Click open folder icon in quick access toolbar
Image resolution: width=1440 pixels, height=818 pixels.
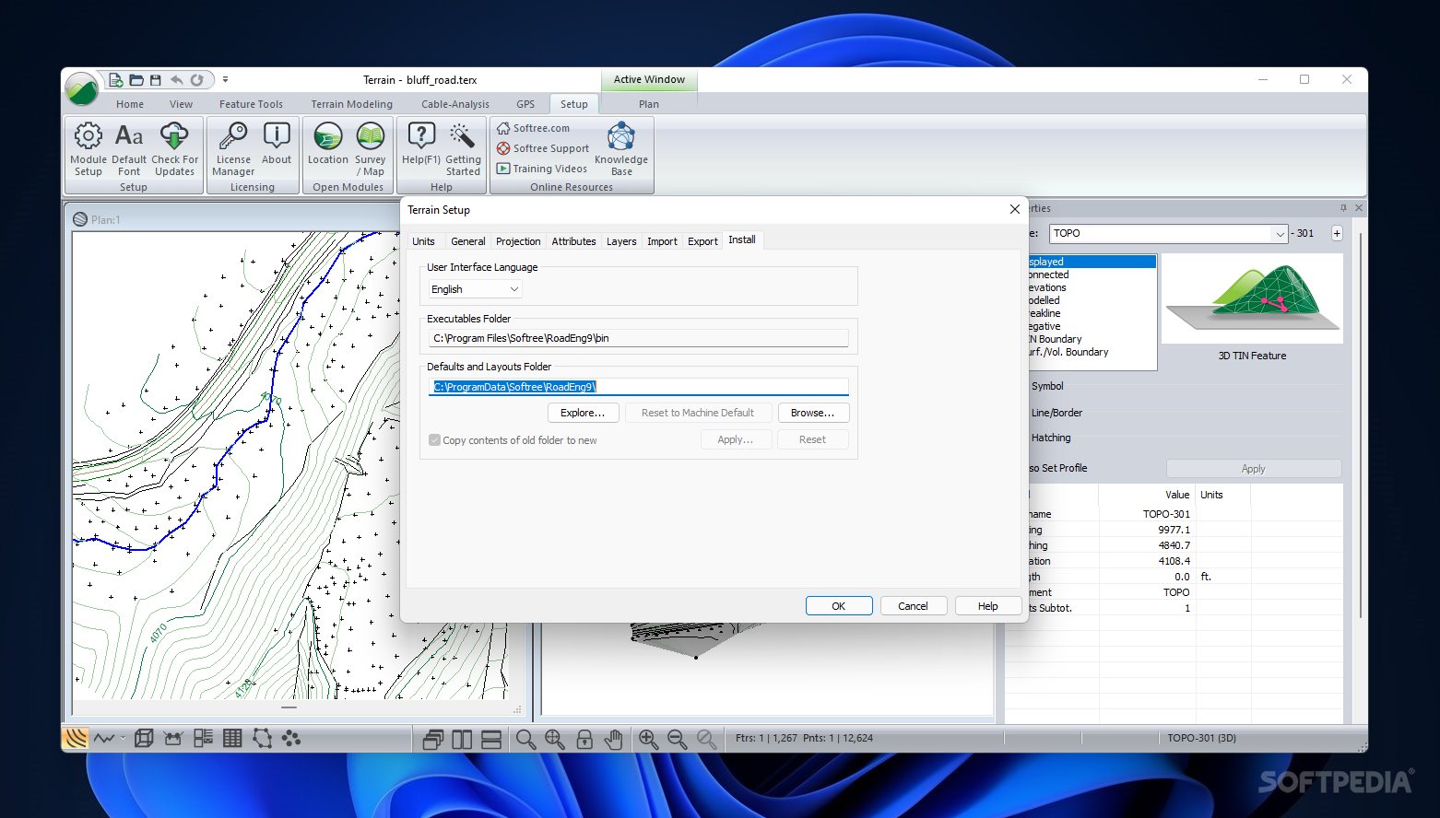point(136,80)
